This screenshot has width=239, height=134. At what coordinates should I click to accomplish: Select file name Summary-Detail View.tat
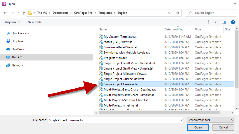120,47
